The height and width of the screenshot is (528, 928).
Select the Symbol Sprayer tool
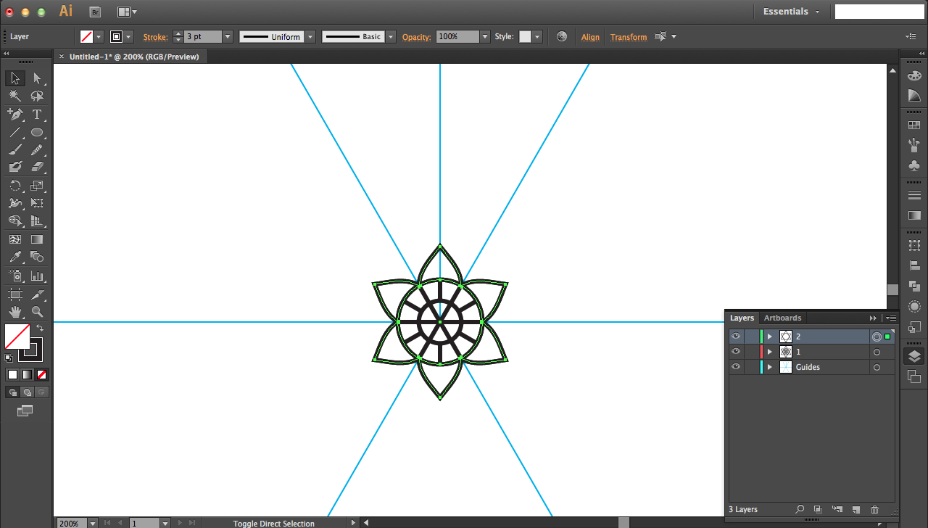(x=15, y=276)
